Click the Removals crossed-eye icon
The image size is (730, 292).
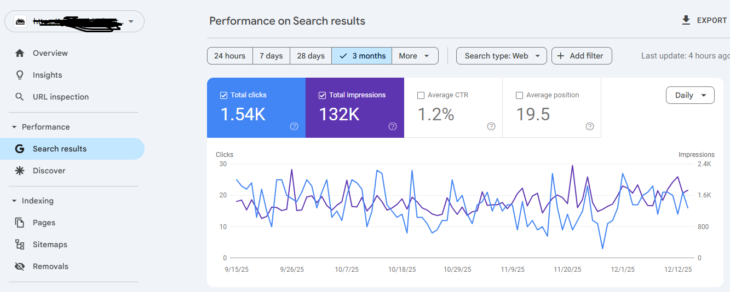click(x=20, y=266)
